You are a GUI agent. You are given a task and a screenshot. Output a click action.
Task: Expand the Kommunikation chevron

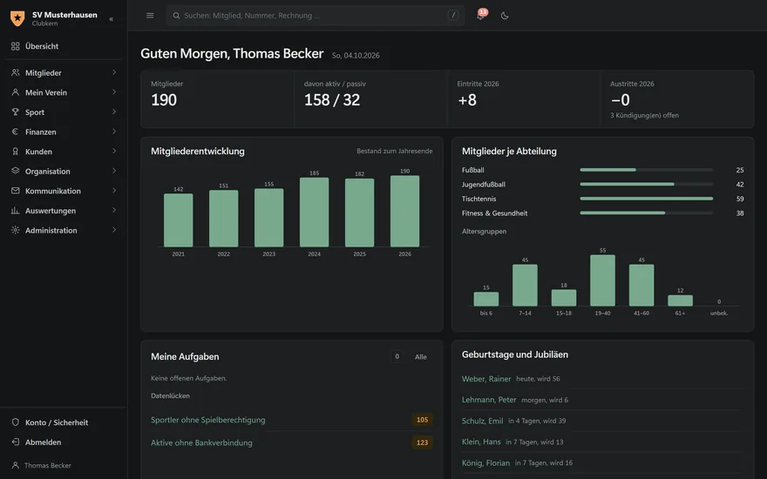114,191
